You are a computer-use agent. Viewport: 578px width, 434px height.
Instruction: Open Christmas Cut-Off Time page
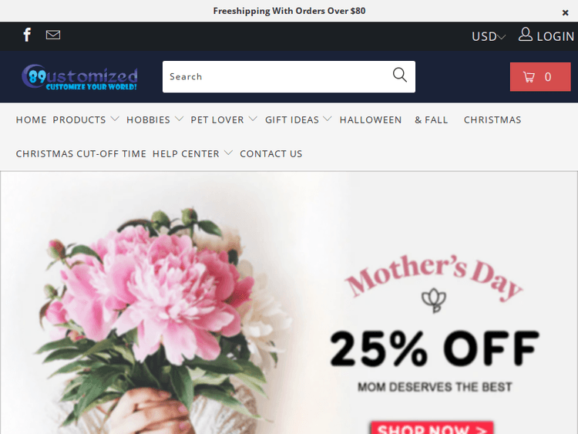click(81, 153)
